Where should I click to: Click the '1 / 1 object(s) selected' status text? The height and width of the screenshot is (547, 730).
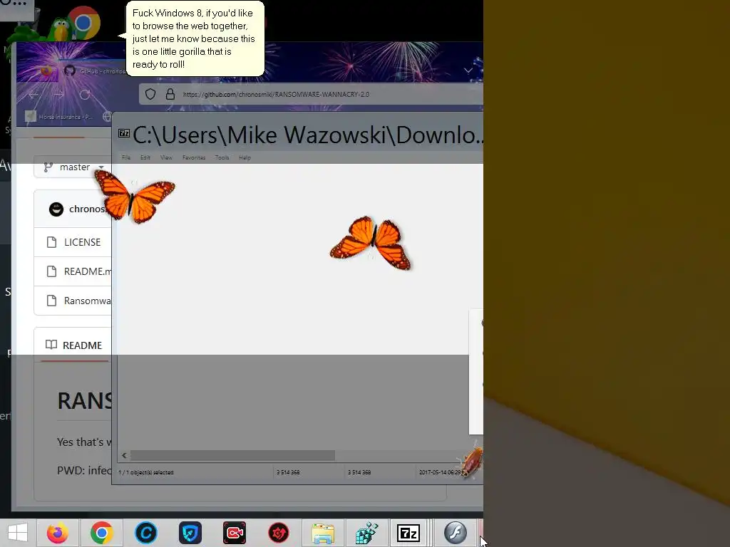(x=146, y=473)
